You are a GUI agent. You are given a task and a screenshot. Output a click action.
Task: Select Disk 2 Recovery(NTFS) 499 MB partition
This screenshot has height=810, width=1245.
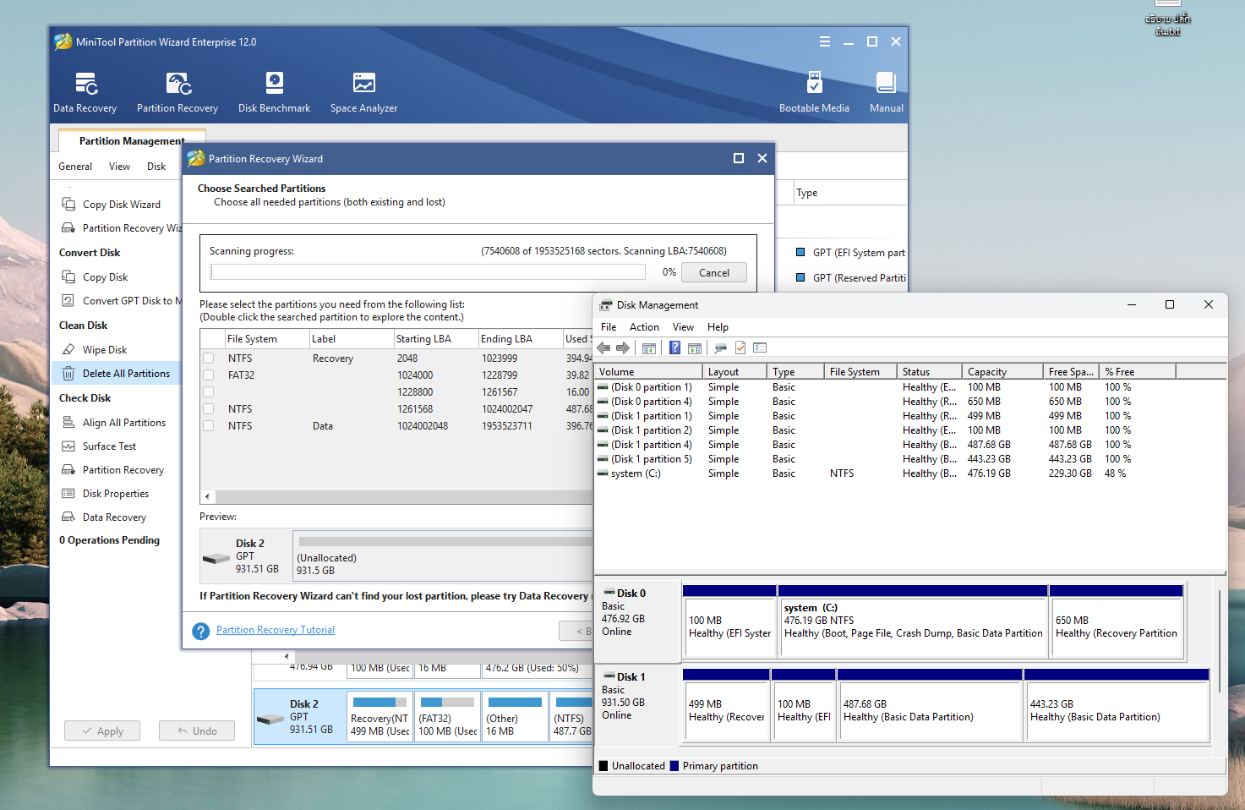coord(380,717)
